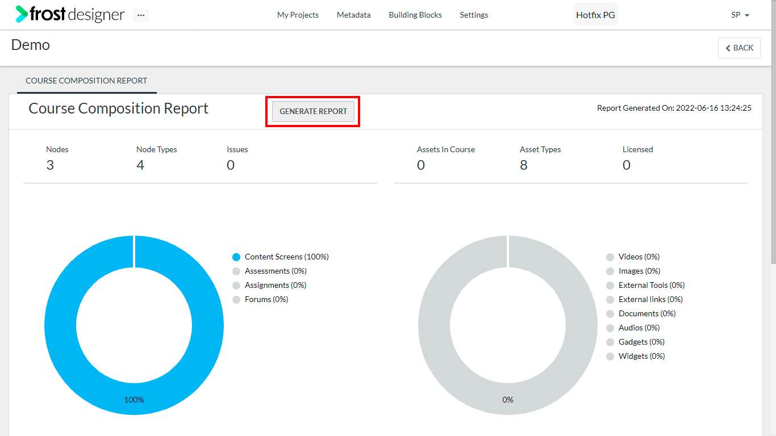Toggle the Assessments legend dot

point(237,271)
